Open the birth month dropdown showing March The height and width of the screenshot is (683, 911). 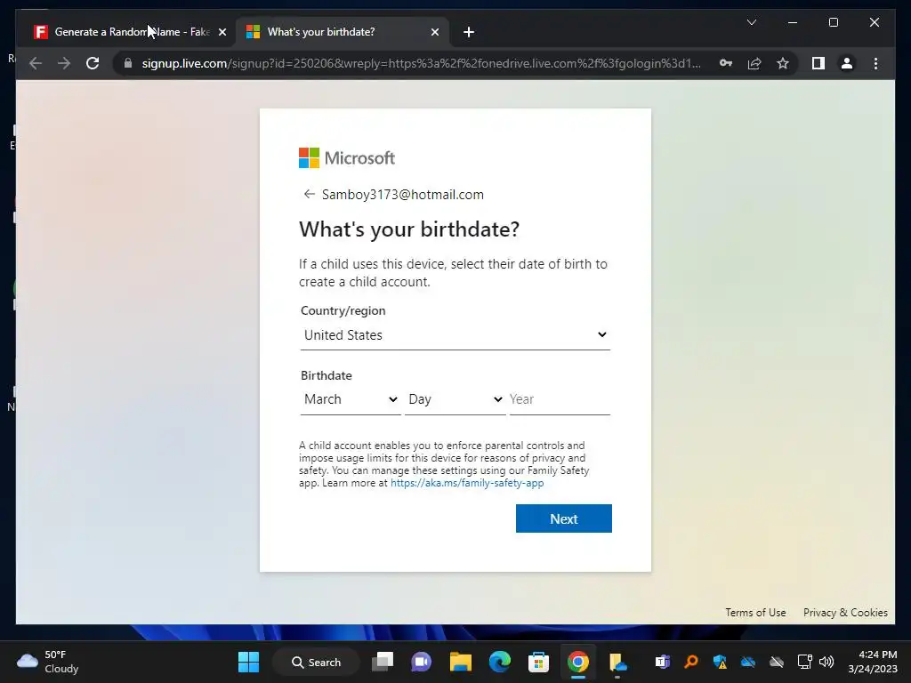click(351, 399)
